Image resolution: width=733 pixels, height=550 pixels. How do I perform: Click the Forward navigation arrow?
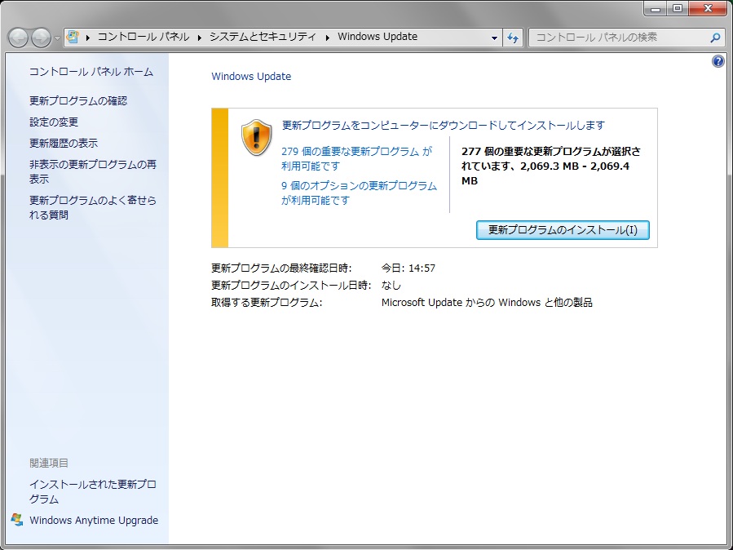pos(41,38)
